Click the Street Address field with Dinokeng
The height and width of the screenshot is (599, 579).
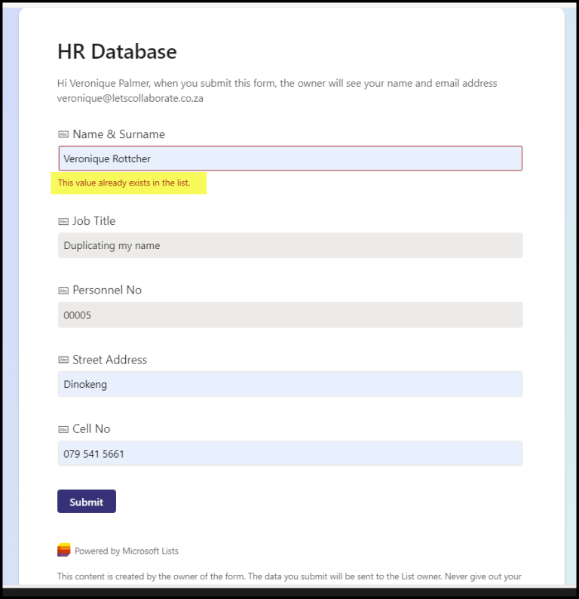click(290, 384)
